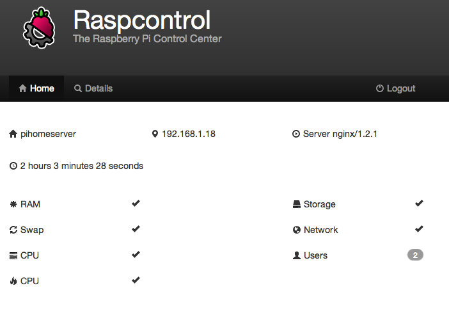Click the home icon in the Home tab
This screenshot has height=313, width=449.
(22, 88)
